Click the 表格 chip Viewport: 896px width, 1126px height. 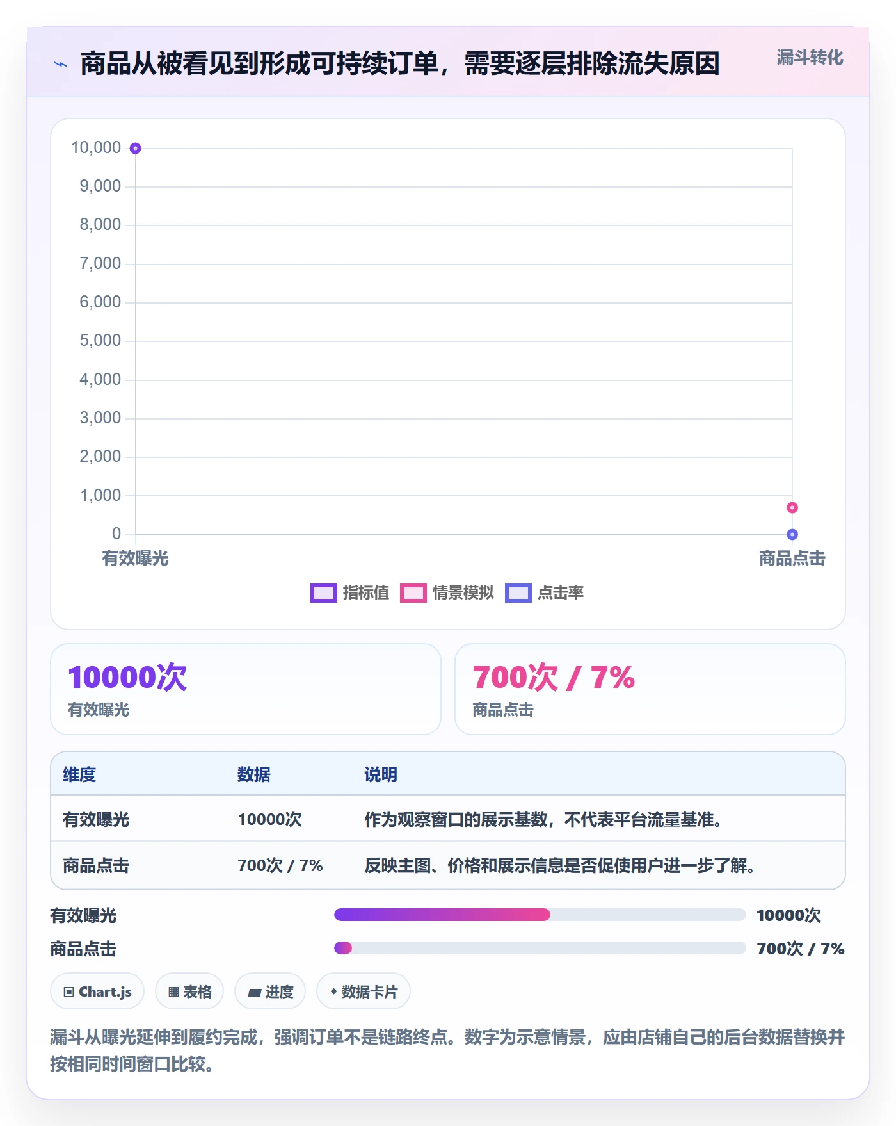[189, 991]
